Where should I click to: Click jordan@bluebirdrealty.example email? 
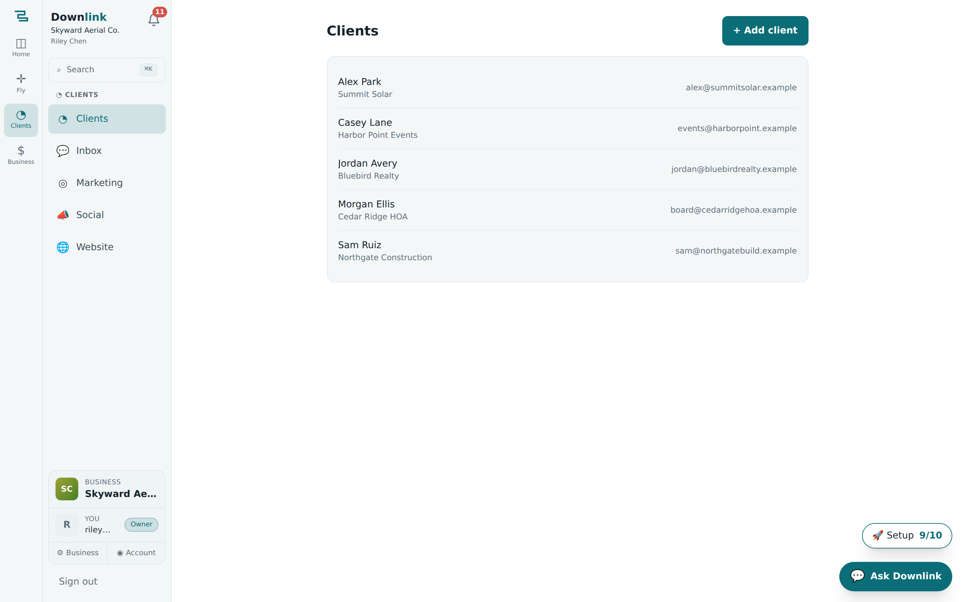[734, 169]
